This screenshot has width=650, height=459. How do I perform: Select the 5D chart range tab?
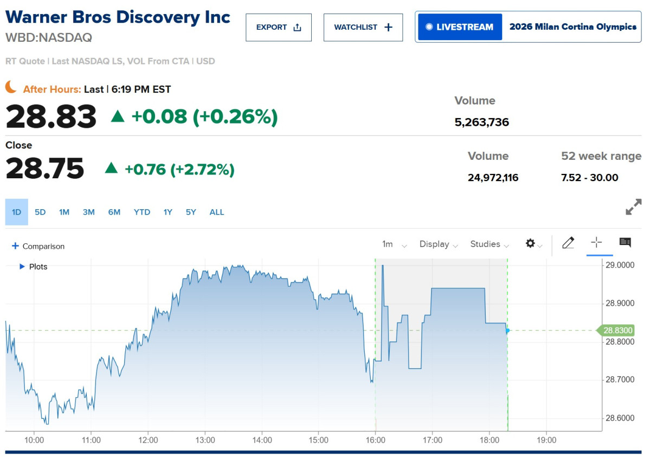[40, 212]
